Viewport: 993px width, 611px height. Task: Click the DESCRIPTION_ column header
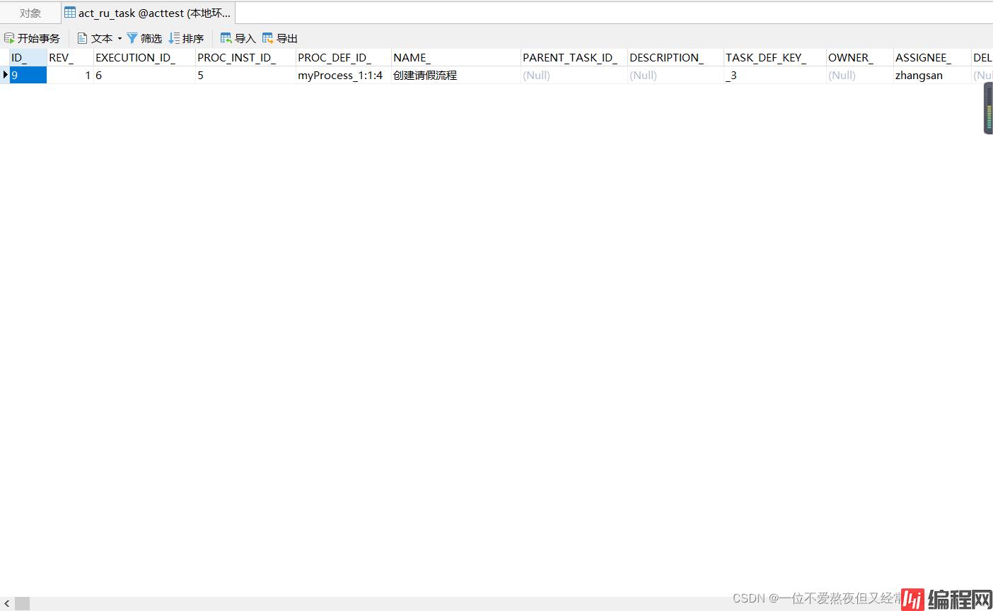(x=676, y=57)
